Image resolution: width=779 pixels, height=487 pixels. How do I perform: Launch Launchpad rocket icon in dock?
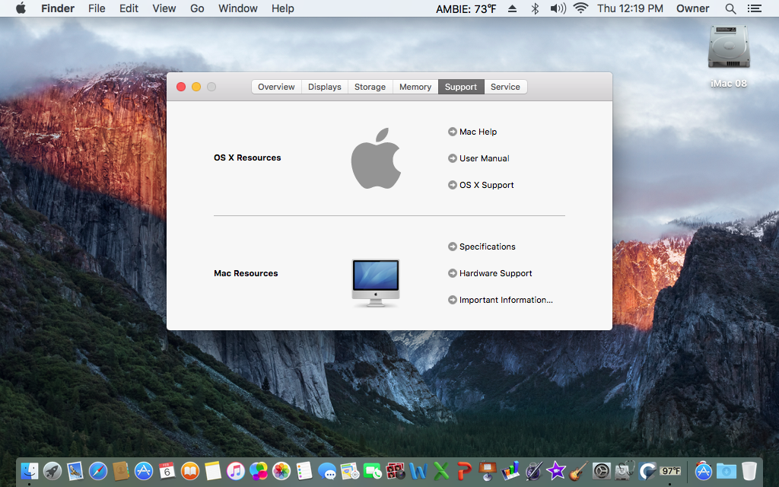[52, 470]
